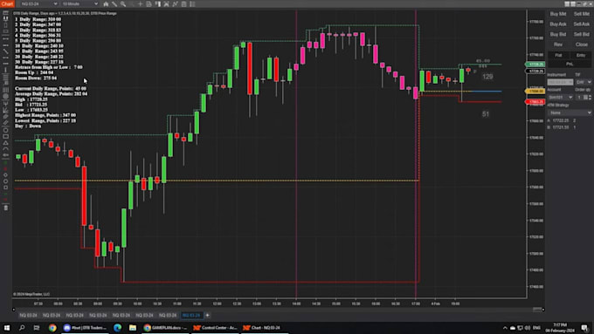Select the ellipse drawing tool
The image size is (594, 334).
tap(6, 130)
